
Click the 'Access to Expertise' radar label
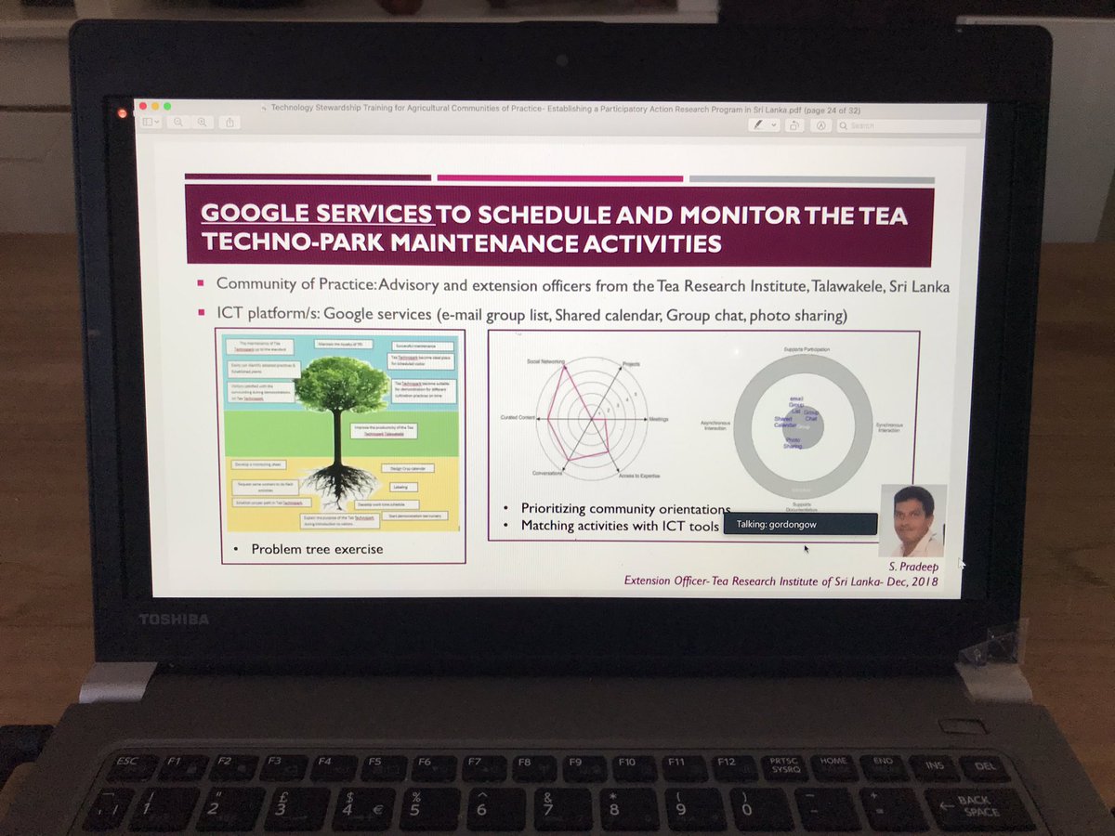[638, 475]
